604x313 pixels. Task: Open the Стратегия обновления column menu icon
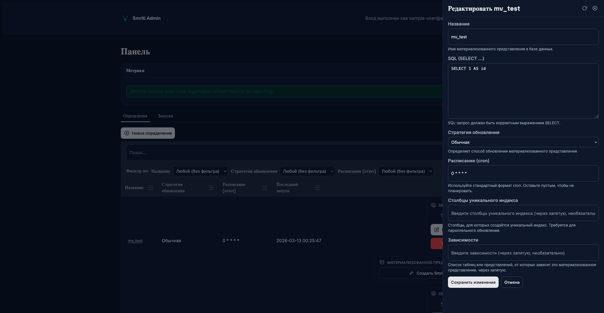211,188
